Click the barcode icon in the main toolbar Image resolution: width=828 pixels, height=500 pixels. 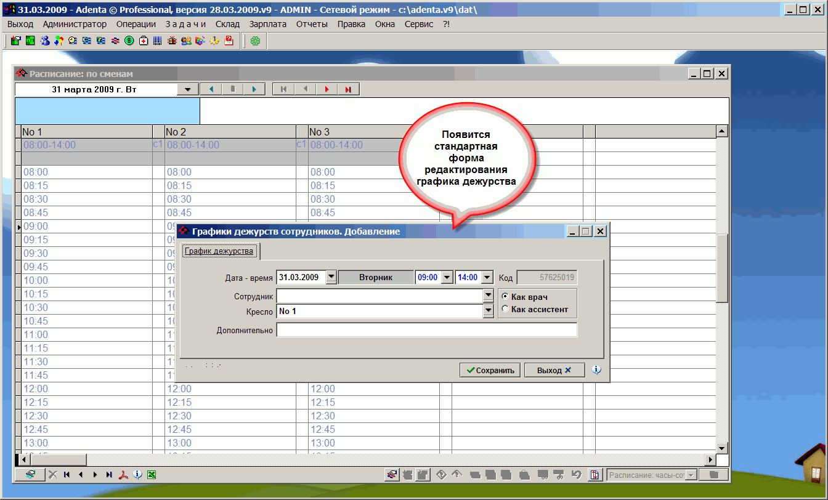click(158, 41)
